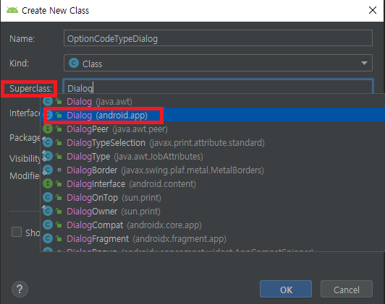This screenshot has height=304, width=385.
Task: Choose DialogType (java.awt.JobAttributes) entry
Action: (212, 156)
